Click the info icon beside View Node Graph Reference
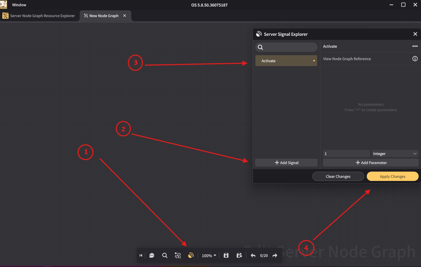 coord(415,59)
